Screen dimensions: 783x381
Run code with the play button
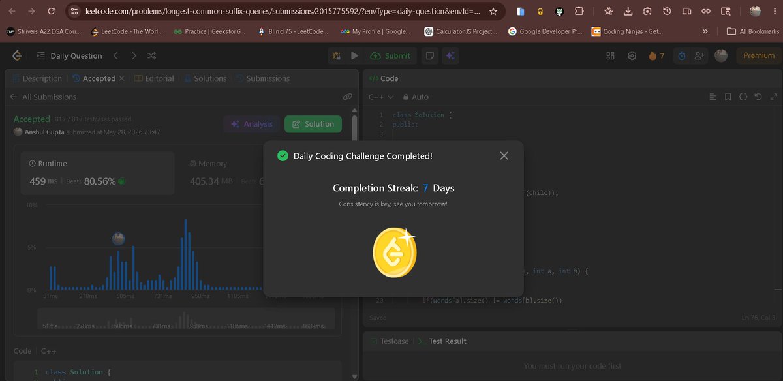(x=354, y=55)
